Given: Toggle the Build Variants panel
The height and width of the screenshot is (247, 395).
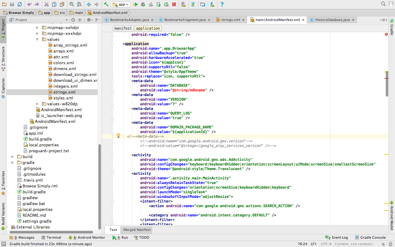Looking at the screenshot, I should click(3, 213).
